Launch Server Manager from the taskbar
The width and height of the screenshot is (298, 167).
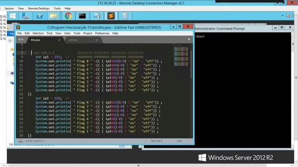pyautogui.click(x=25, y=16)
